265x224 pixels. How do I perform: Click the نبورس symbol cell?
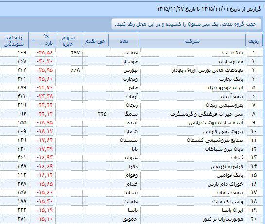click(125, 70)
